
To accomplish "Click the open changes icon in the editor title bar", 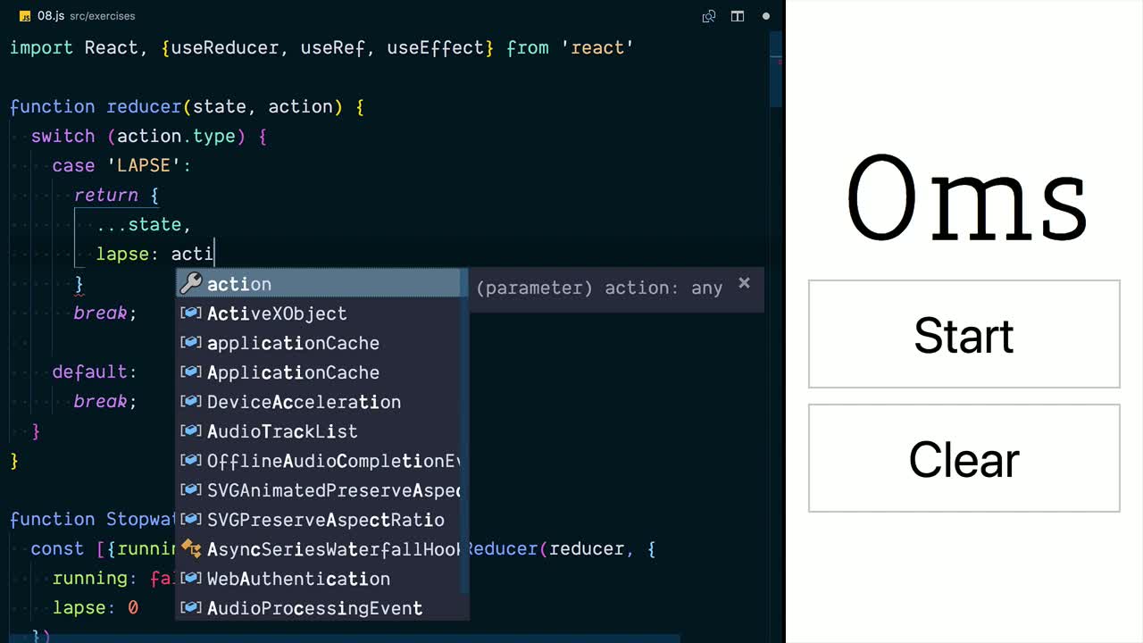I will tap(709, 16).
